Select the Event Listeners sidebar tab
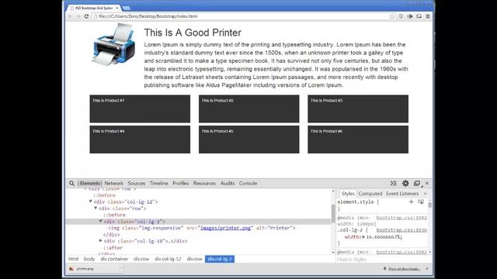Image resolution: width=497 pixels, height=279 pixels. pos(402,194)
